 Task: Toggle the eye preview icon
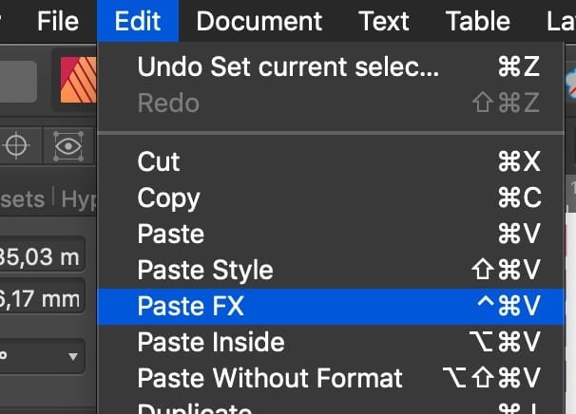pos(68,146)
